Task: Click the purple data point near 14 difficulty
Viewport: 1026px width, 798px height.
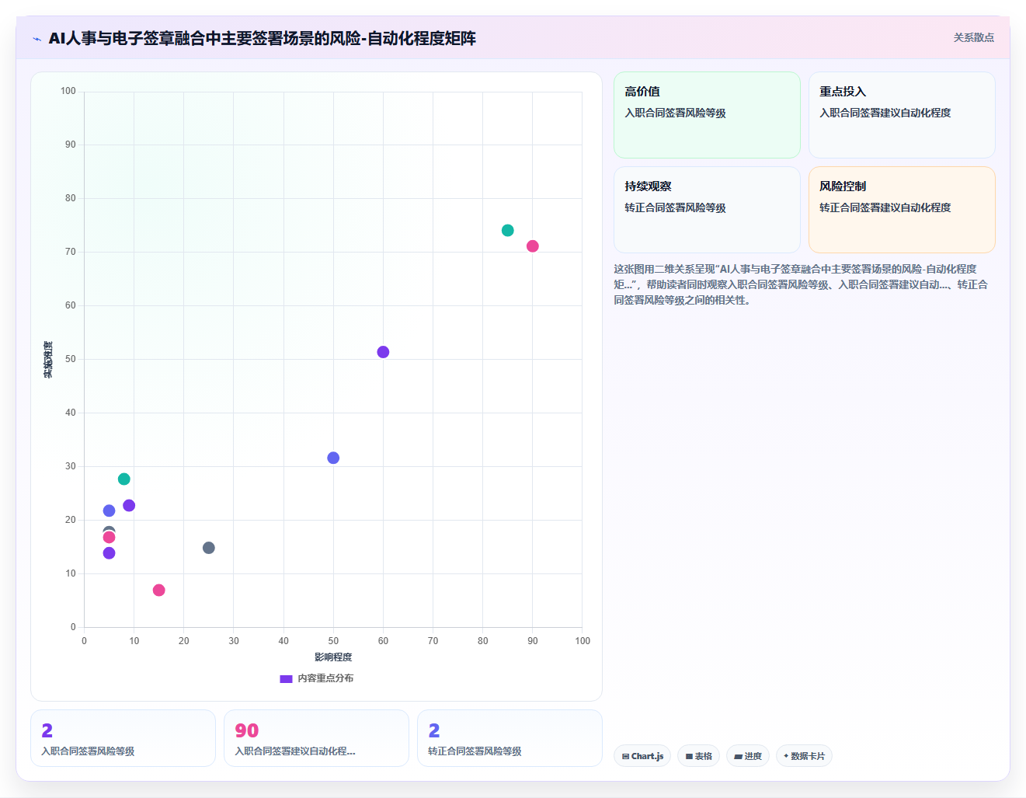Action: 109,553
